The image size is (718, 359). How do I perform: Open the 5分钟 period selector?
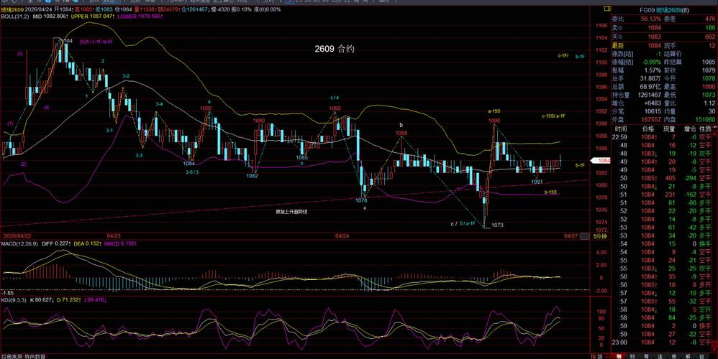click(x=600, y=236)
